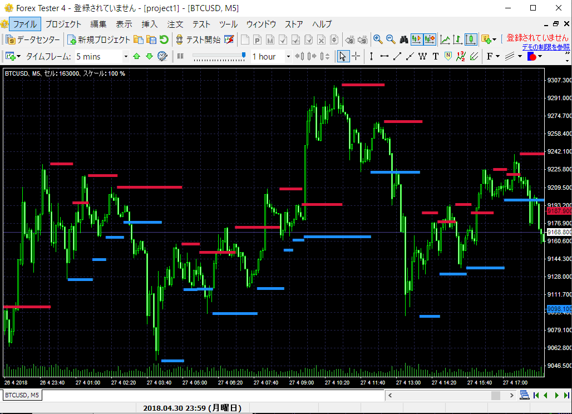Click the pause test button
572x414 pixels.
click(x=180, y=57)
